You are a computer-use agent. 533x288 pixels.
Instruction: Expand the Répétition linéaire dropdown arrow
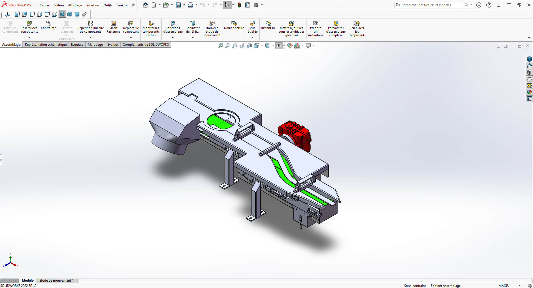[90, 38]
